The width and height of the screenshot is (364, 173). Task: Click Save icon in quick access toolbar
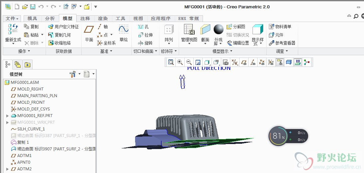coord(33,7)
